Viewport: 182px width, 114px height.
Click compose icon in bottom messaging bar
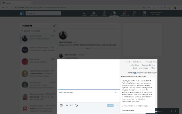[171, 111]
